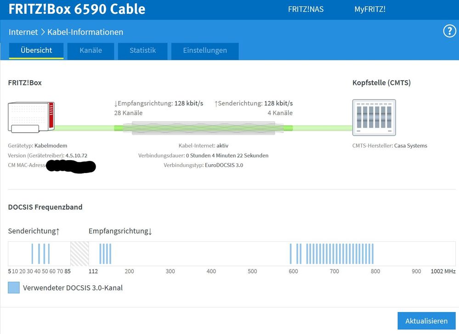Click the 'Empfangsrichtung↓' band heading
The height and width of the screenshot is (334, 459).
[120, 231]
